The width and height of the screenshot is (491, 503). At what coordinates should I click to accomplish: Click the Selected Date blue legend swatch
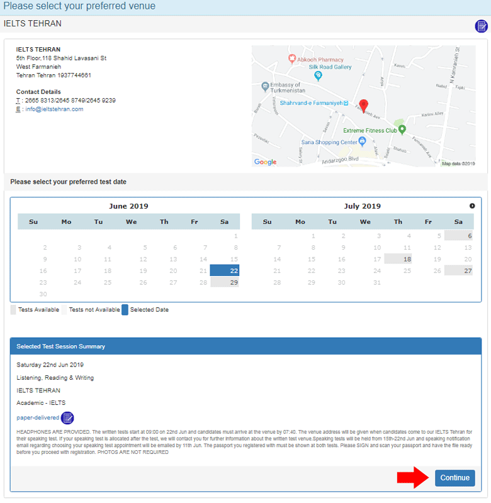(125, 309)
